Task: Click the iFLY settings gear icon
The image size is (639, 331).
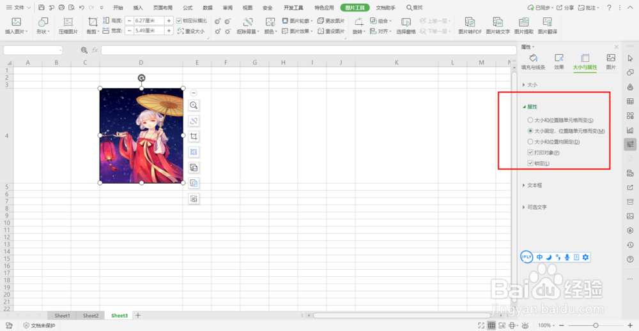Action: tap(585, 257)
